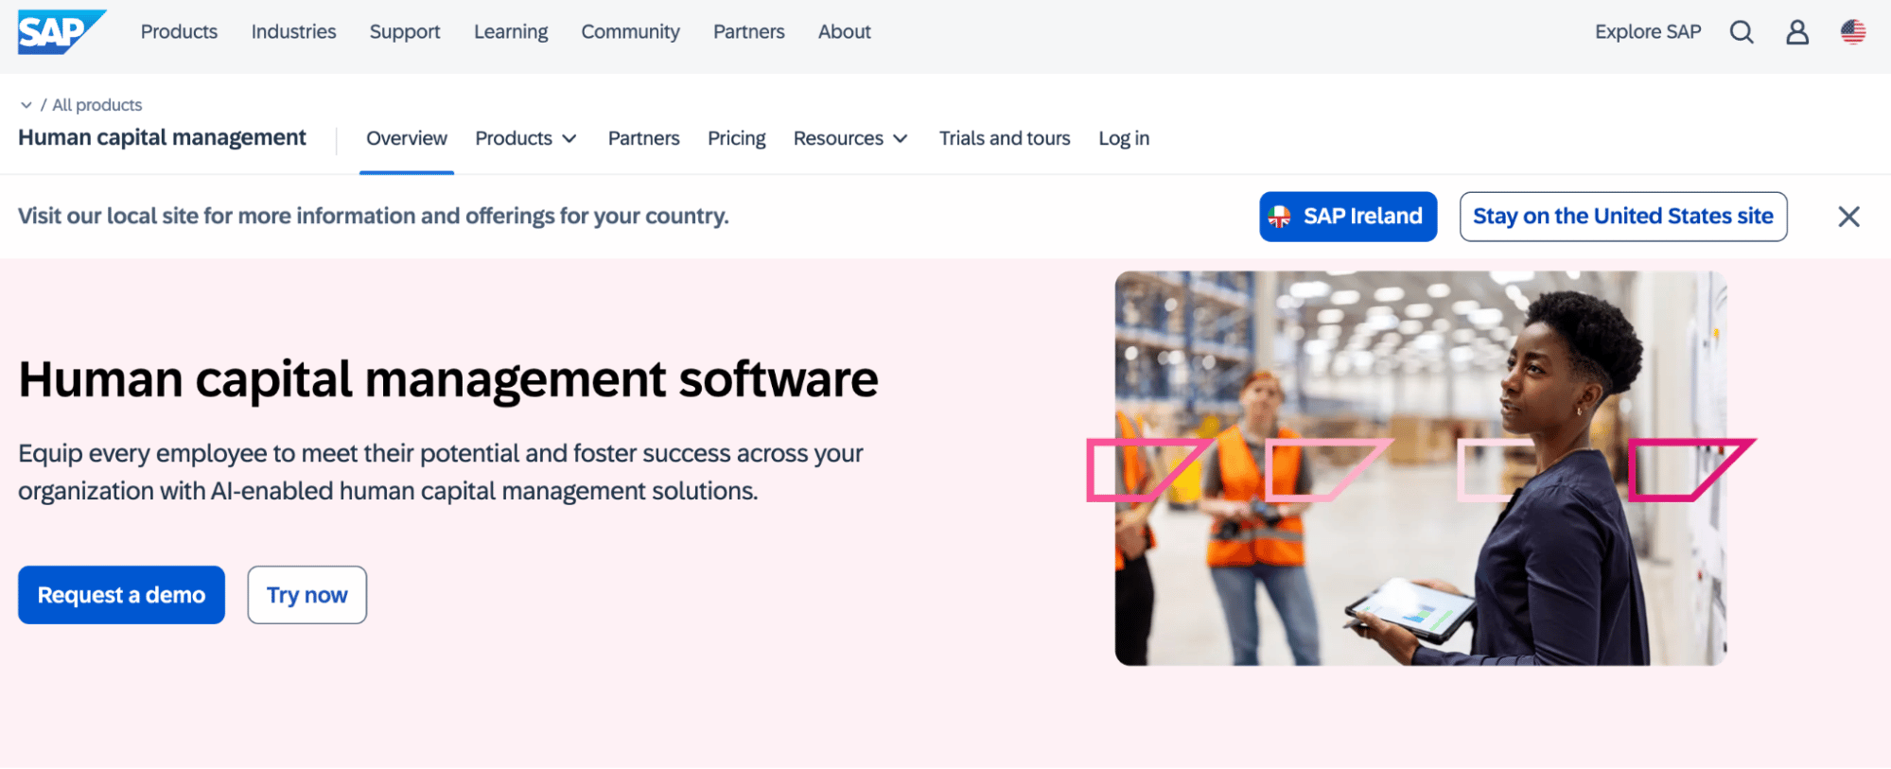Go to All products breadcrumb
The width and height of the screenshot is (1891, 769).
coord(97,105)
